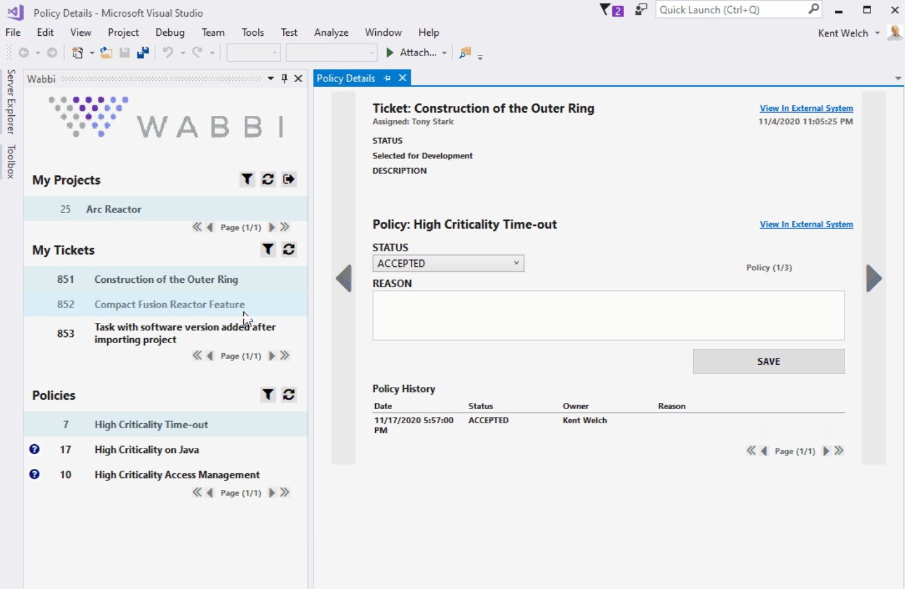Select Arc Reactor project
The height and width of the screenshot is (589, 905).
166,209
